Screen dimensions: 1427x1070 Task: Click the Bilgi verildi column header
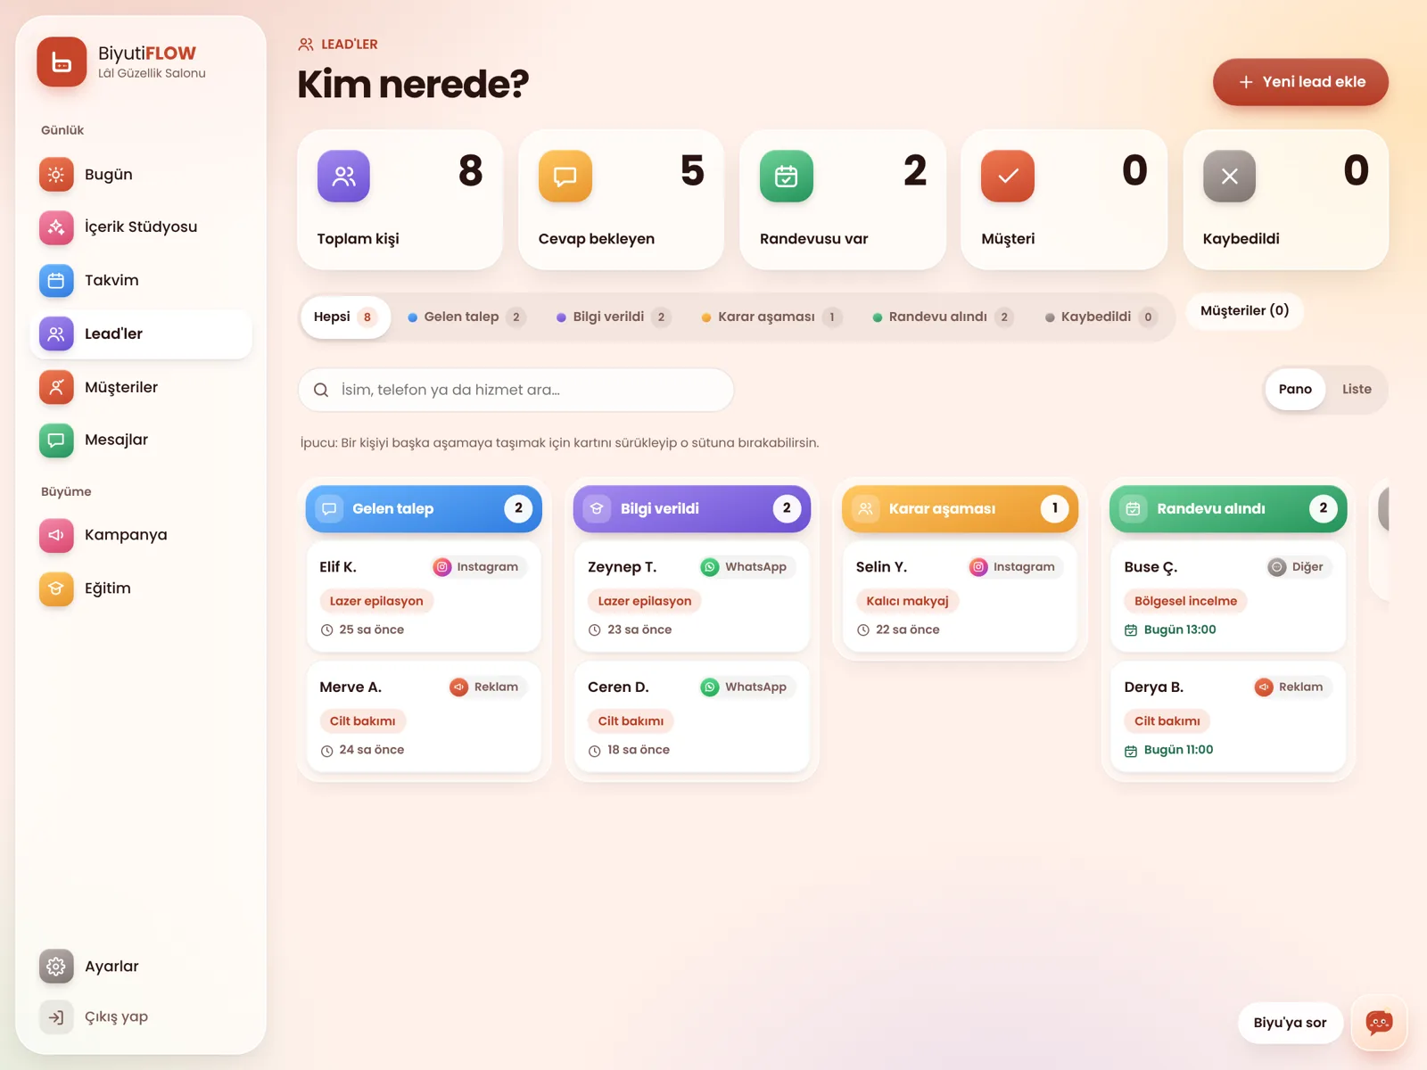pos(692,509)
